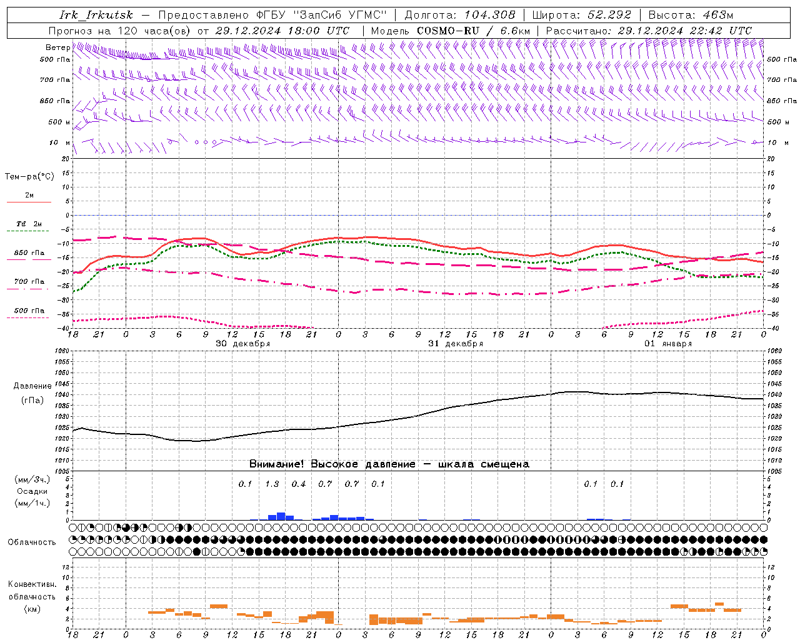Screen dimensions: 800x640
Task: Click the 'Конвективн.' convective cloud label
Action: point(32,584)
